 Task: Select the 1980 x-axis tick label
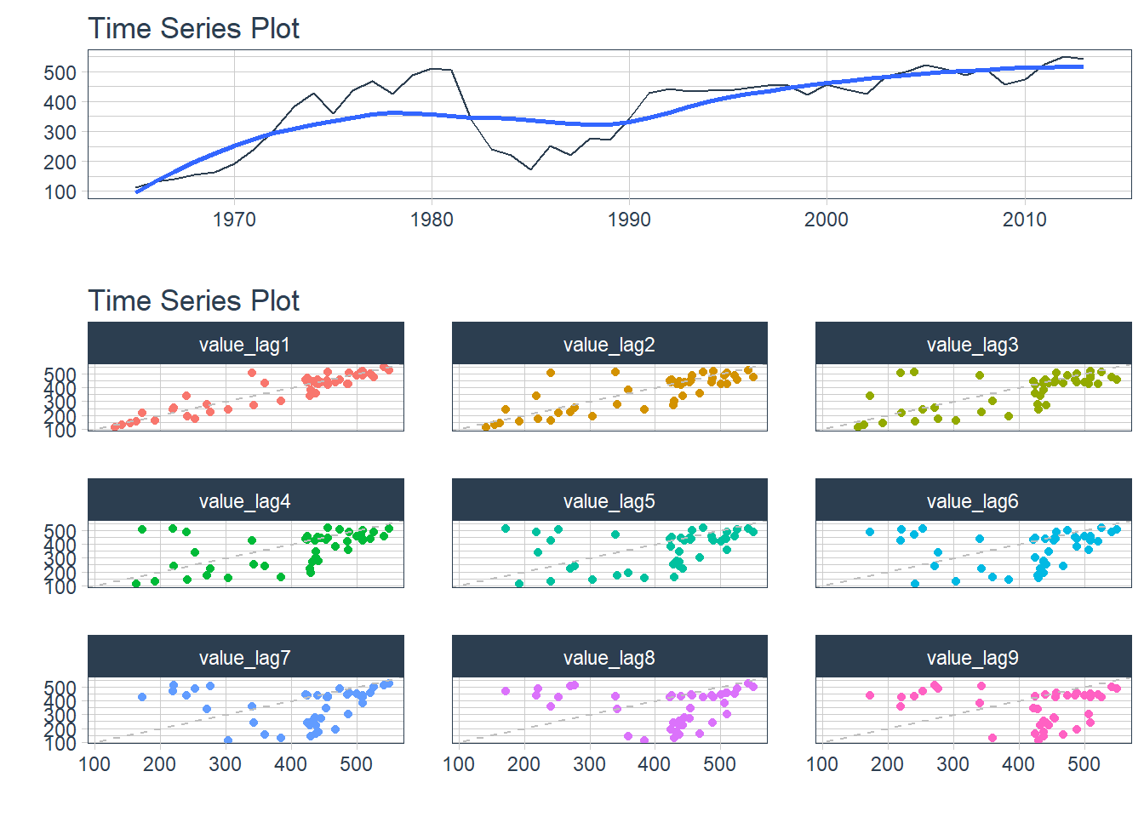432,220
